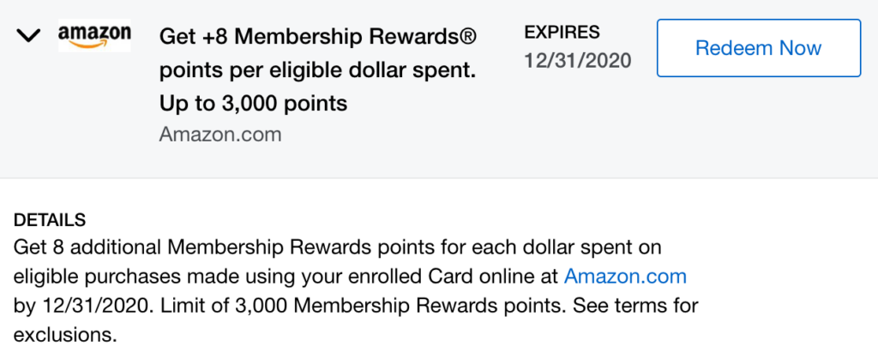Open the blue Amazon.com link in details
This screenshot has width=878, height=359.
tap(625, 276)
